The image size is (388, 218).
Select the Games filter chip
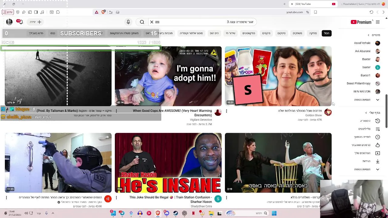pos(297,33)
